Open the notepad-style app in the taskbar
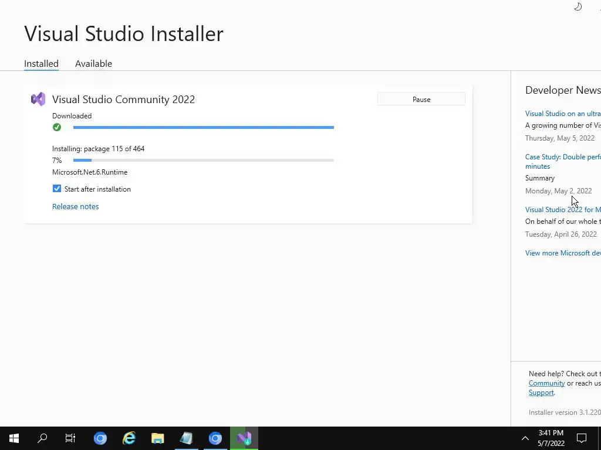The image size is (601, 450). tap(186, 438)
